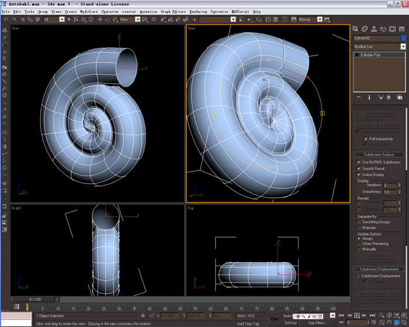Click the Quick Render icon in toolbar
Viewport: 409px width, 327px height.
(327, 19)
